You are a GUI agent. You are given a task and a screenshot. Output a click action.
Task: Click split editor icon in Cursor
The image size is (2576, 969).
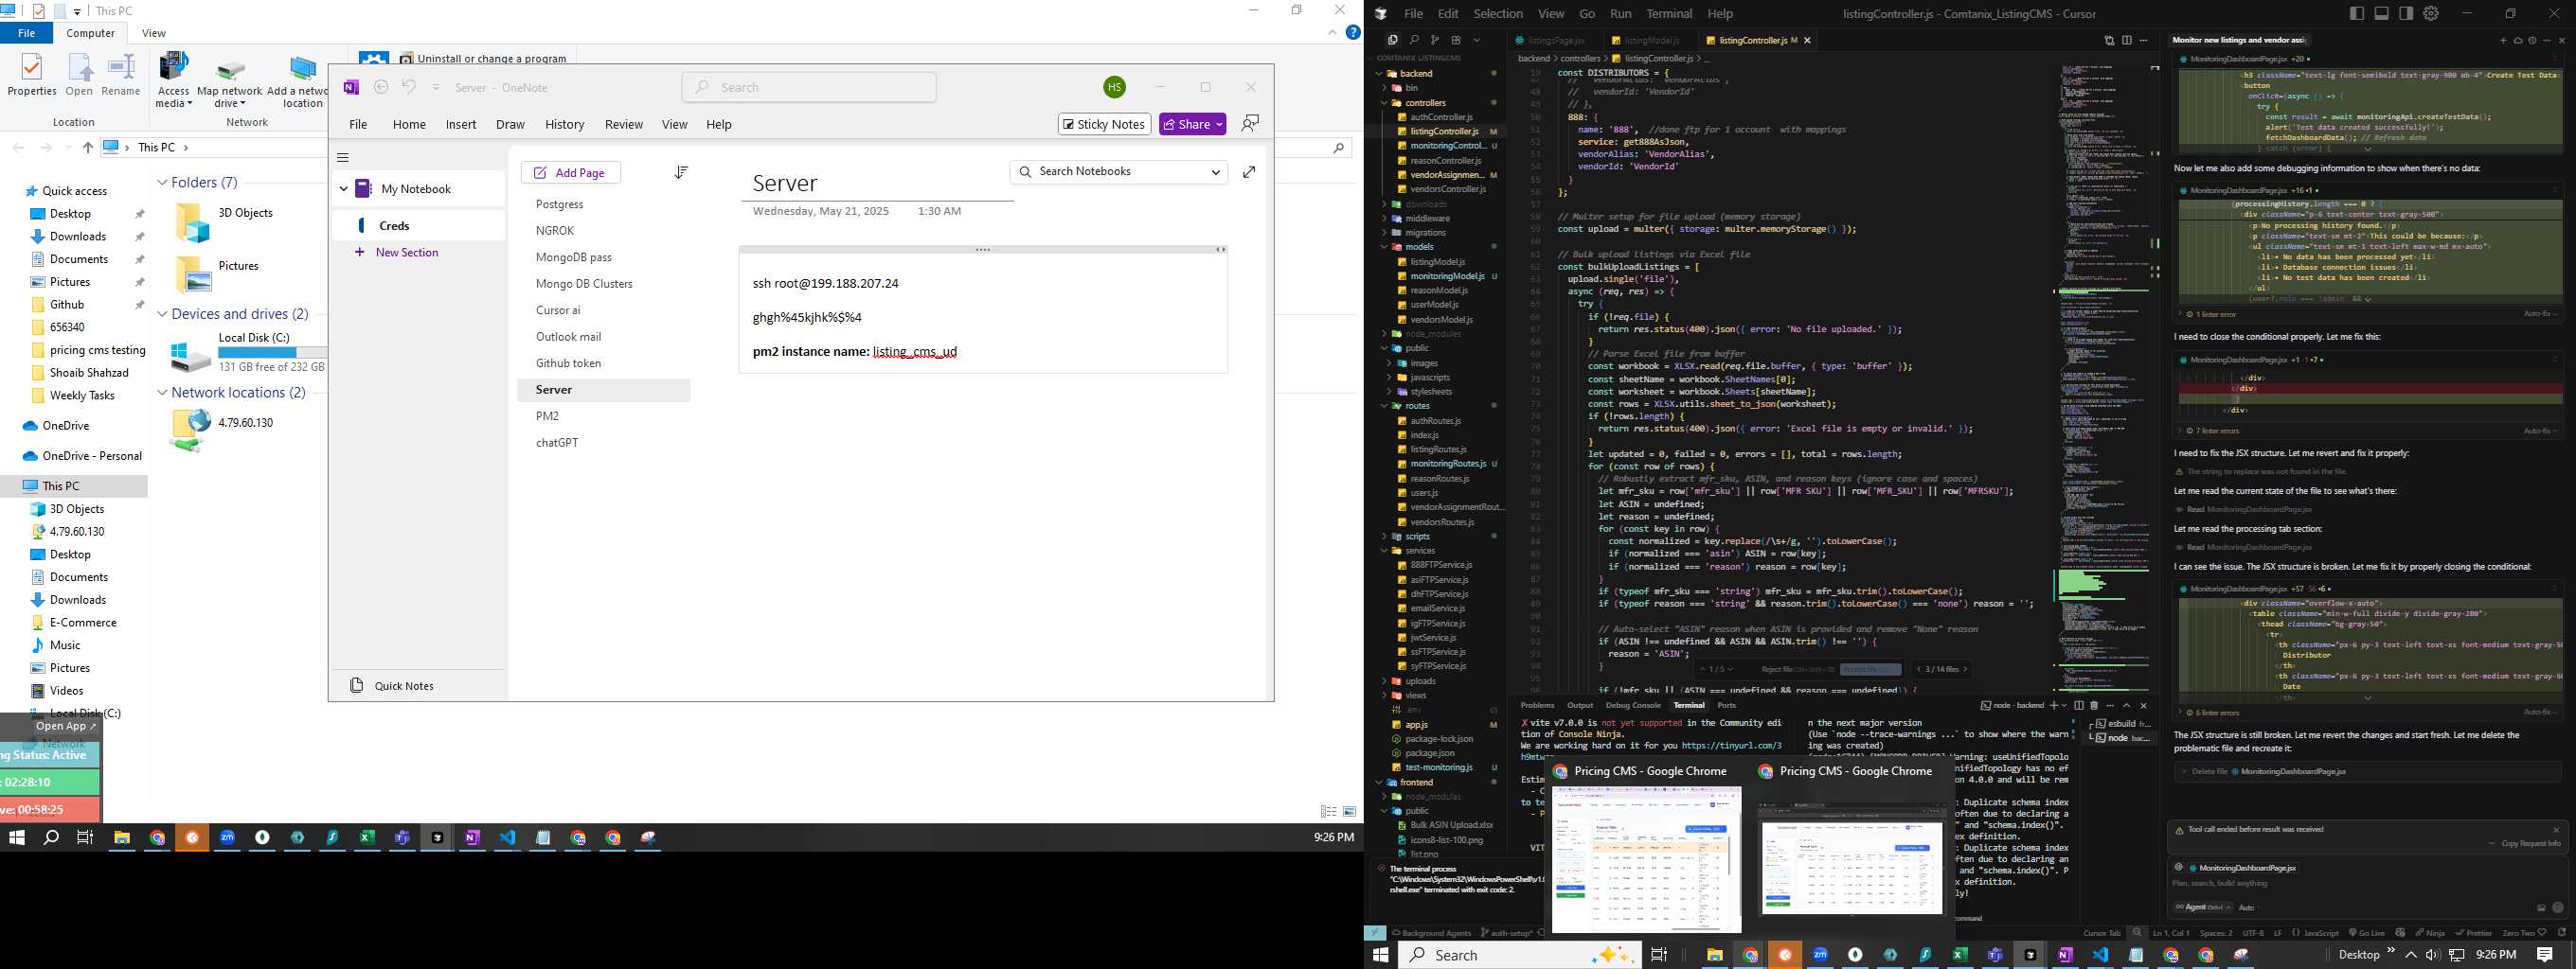pyautogui.click(x=2127, y=40)
